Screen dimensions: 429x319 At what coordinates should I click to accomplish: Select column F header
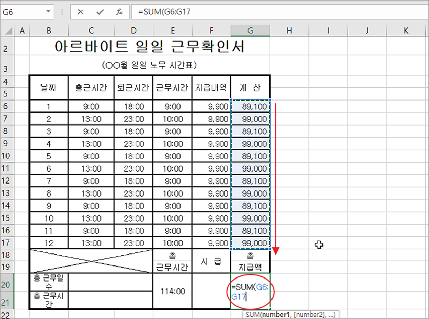click(x=211, y=31)
